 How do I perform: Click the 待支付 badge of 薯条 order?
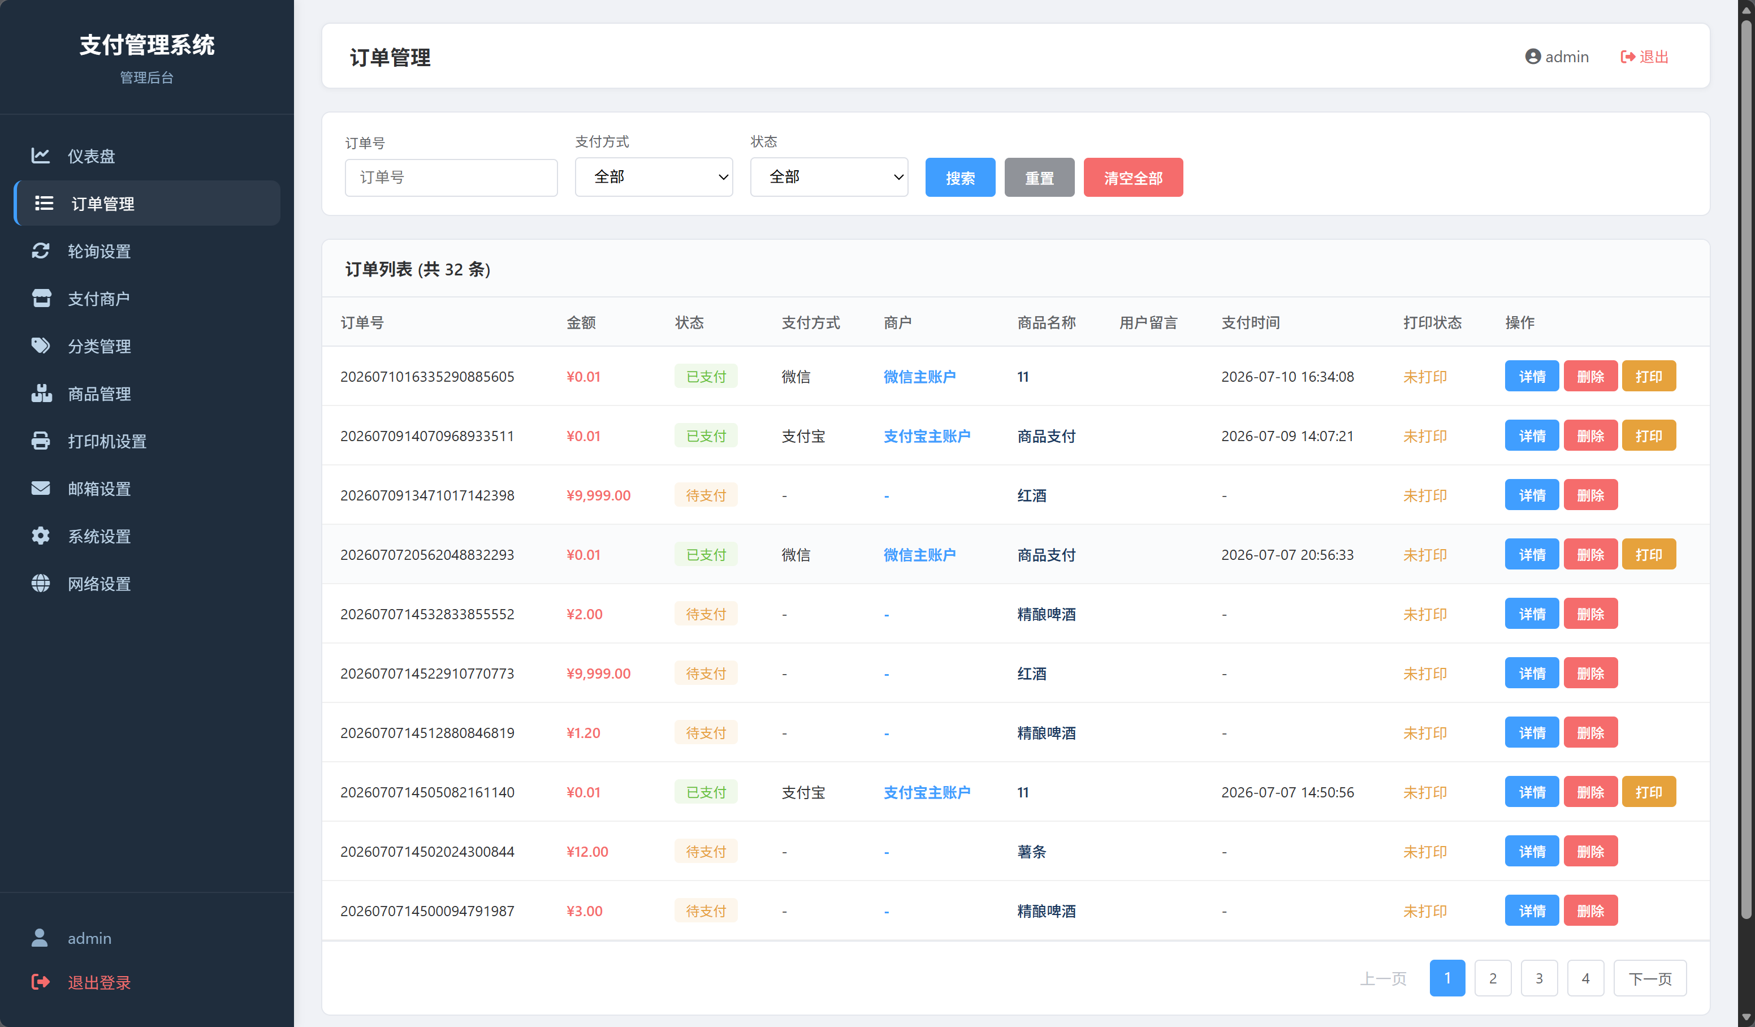coord(706,852)
